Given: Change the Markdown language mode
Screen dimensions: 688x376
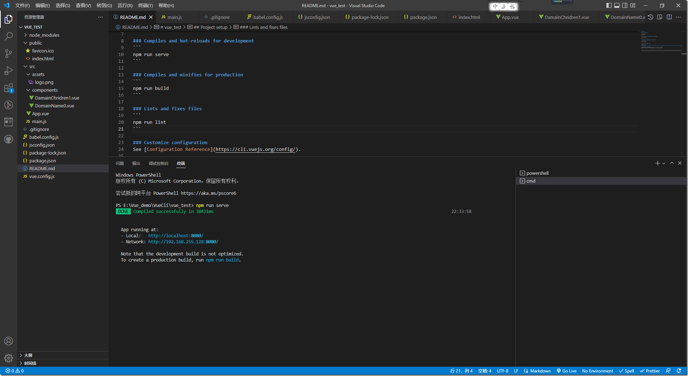Looking at the screenshot, I should (540, 371).
